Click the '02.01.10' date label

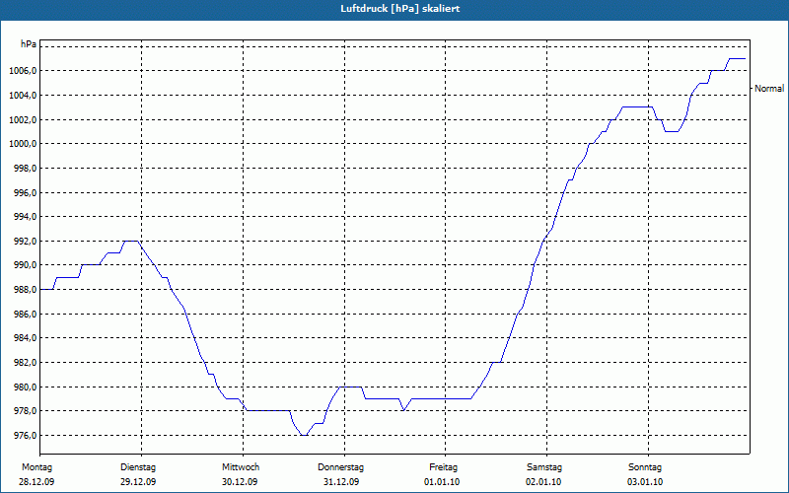click(x=543, y=482)
